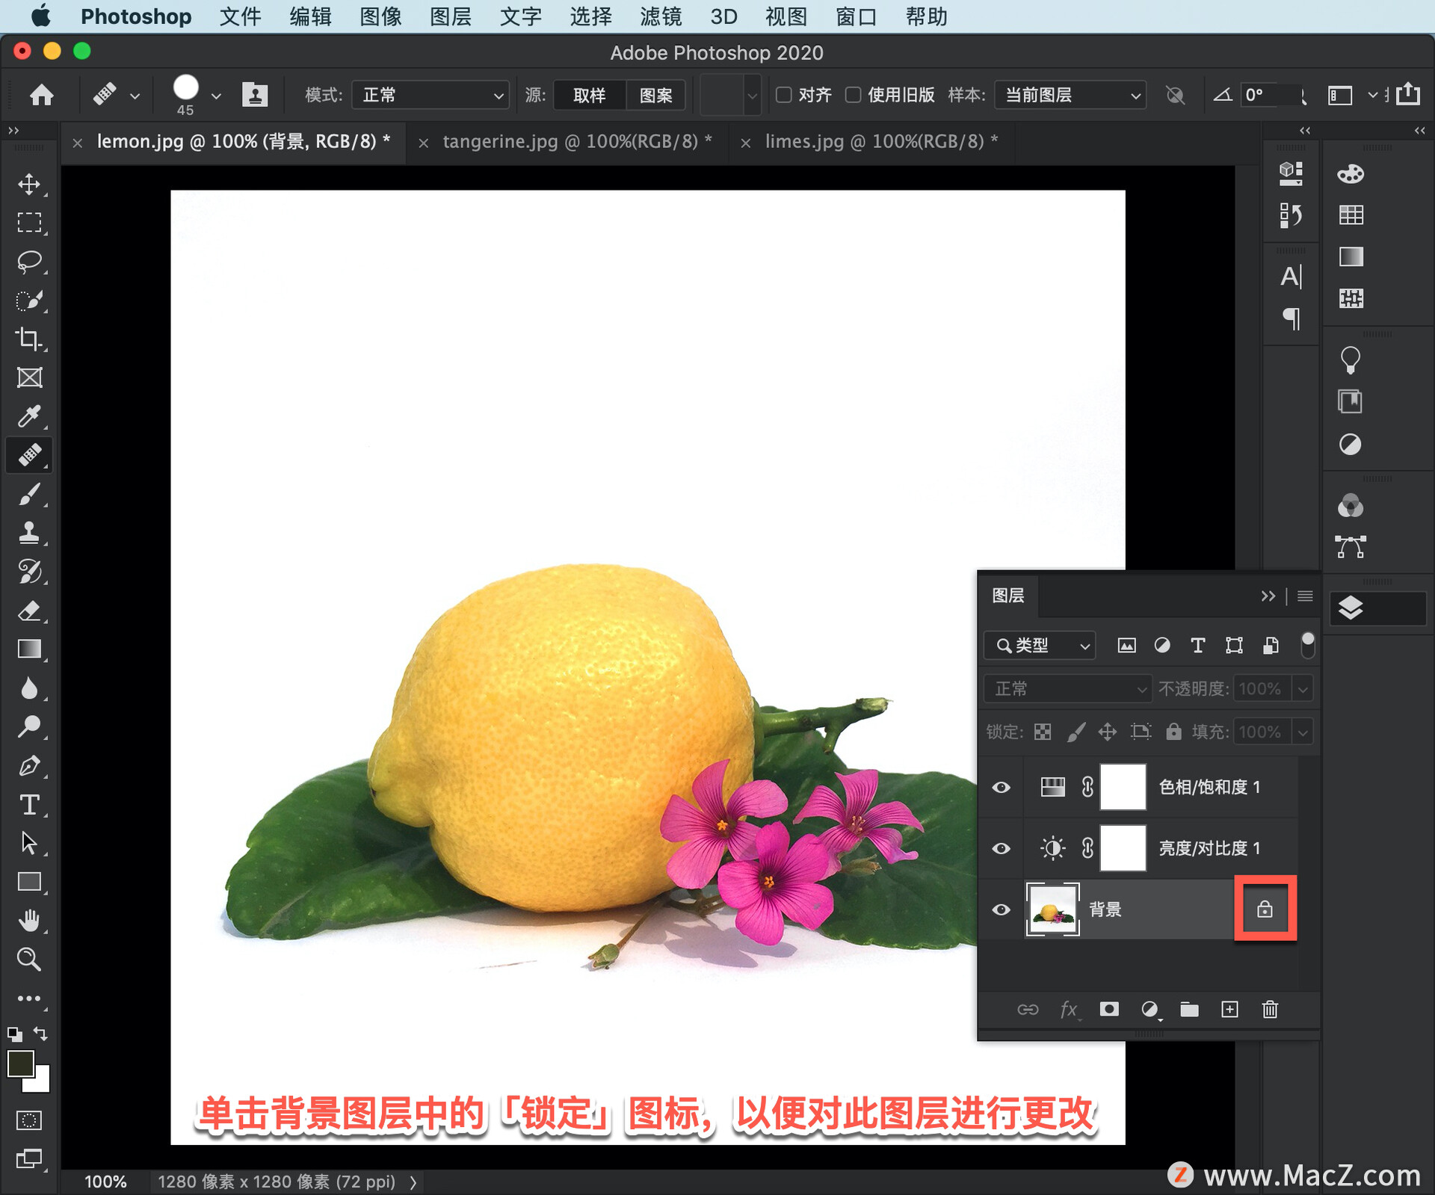This screenshot has width=1435, height=1195.
Task: Delete layer using the trash icon
Action: pyautogui.click(x=1269, y=1010)
